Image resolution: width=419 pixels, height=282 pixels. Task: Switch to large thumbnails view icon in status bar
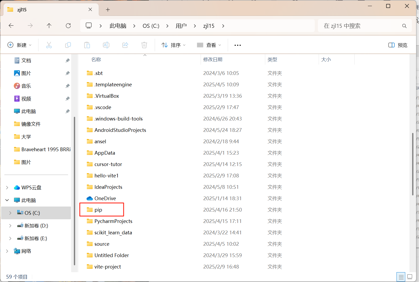click(x=410, y=277)
